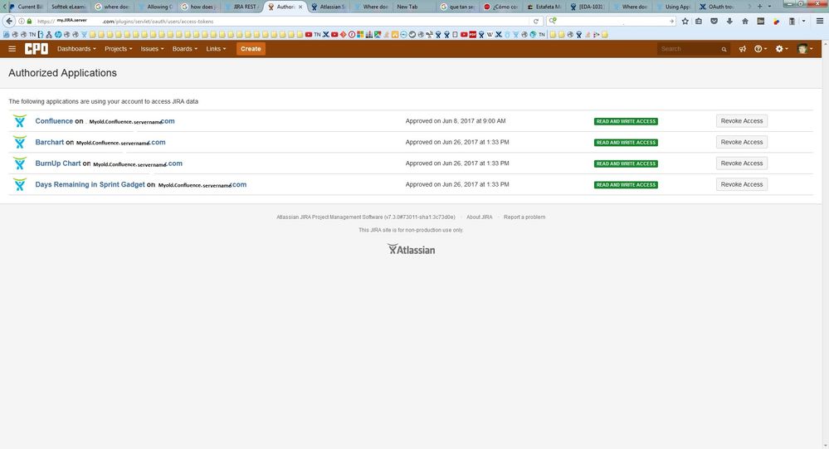Image resolution: width=829 pixels, height=449 pixels.
Task: Open the Help question mark menu
Action: [x=760, y=49]
